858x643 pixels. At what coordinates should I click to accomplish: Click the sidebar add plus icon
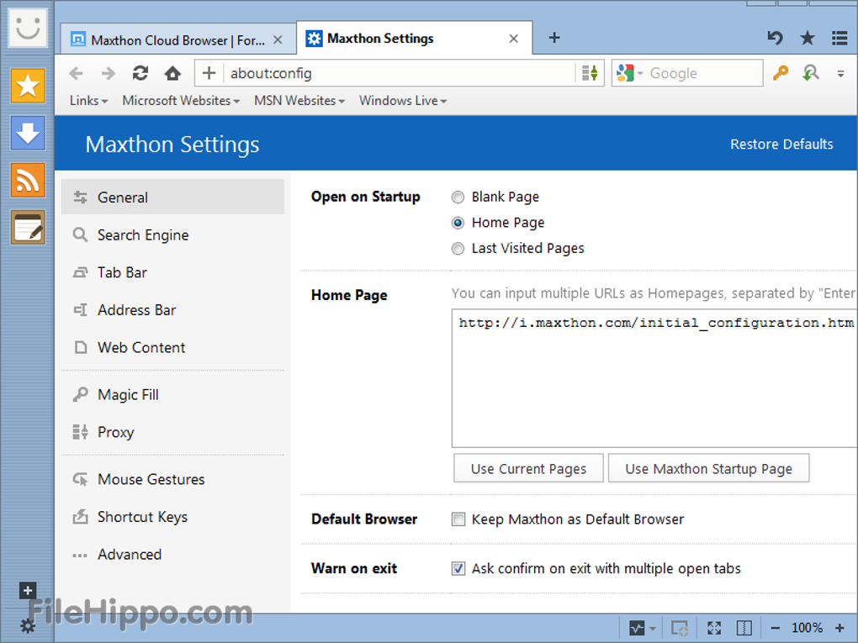(28, 591)
